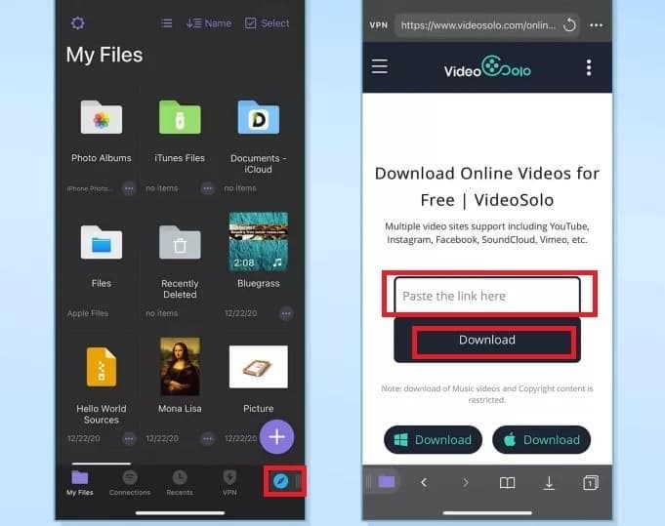
Task: Open more options for iTunes Files
Action: click(x=207, y=187)
